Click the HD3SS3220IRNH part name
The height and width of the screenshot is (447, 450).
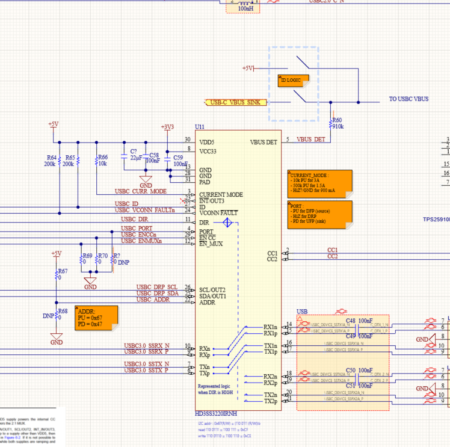click(216, 413)
